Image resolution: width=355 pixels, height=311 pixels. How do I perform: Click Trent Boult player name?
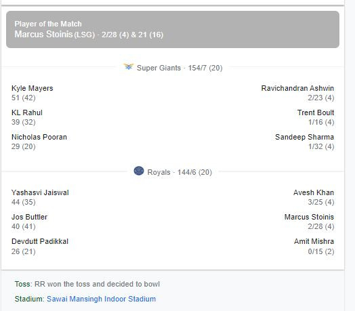316,112
